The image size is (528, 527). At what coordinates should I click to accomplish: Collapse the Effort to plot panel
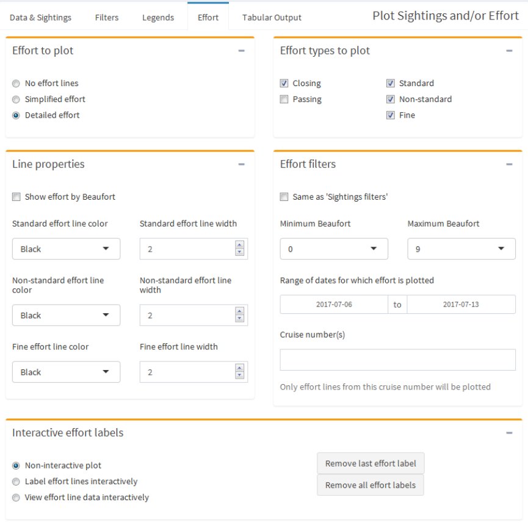point(242,51)
